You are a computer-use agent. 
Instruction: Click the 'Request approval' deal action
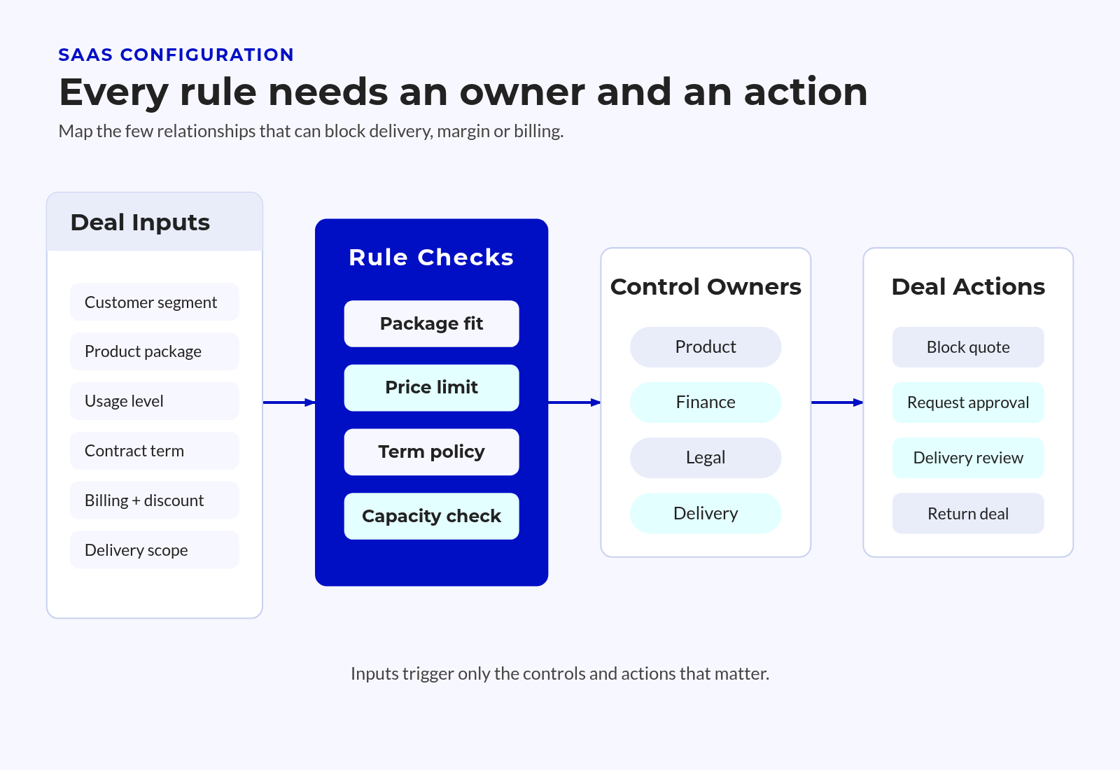[968, 402]
